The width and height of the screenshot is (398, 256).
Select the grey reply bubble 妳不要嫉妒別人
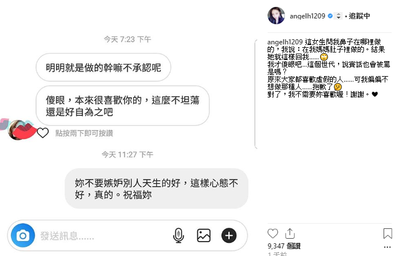tap(156, 189)
